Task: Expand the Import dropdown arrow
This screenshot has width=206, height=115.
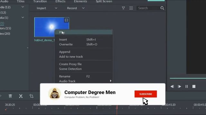Action: [x=56, y=8]
